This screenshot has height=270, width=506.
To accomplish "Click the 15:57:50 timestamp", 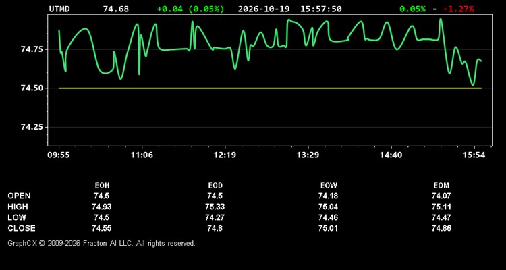I will (320, 9).
